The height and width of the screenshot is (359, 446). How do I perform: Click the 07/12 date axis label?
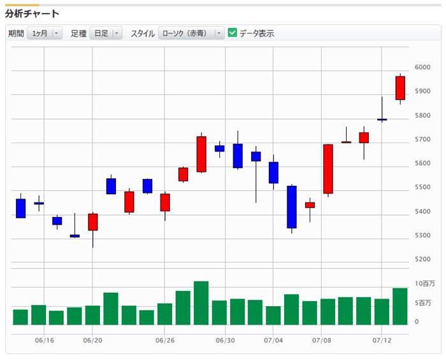tap(382, 341)
